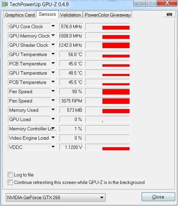Click the Close button

click(x=158, y=197)
